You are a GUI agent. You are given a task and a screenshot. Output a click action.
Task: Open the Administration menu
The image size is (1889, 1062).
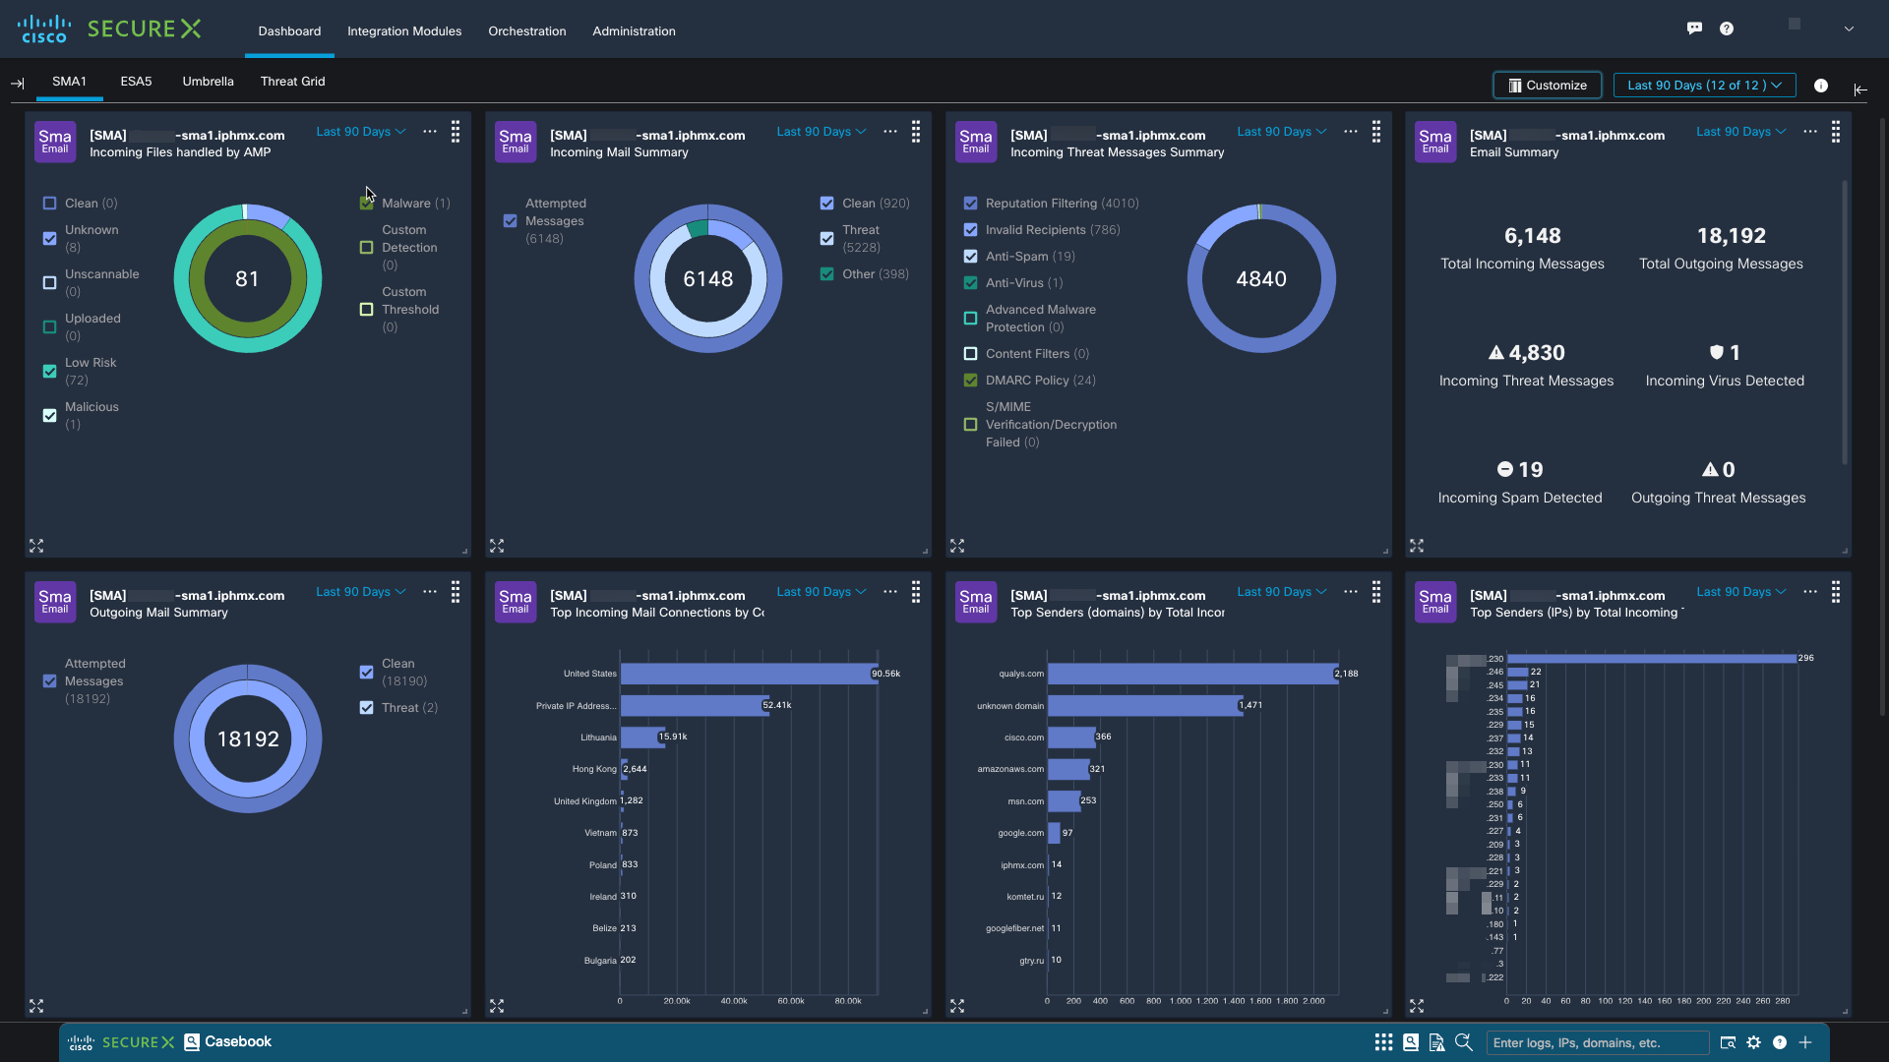point(634,30)
